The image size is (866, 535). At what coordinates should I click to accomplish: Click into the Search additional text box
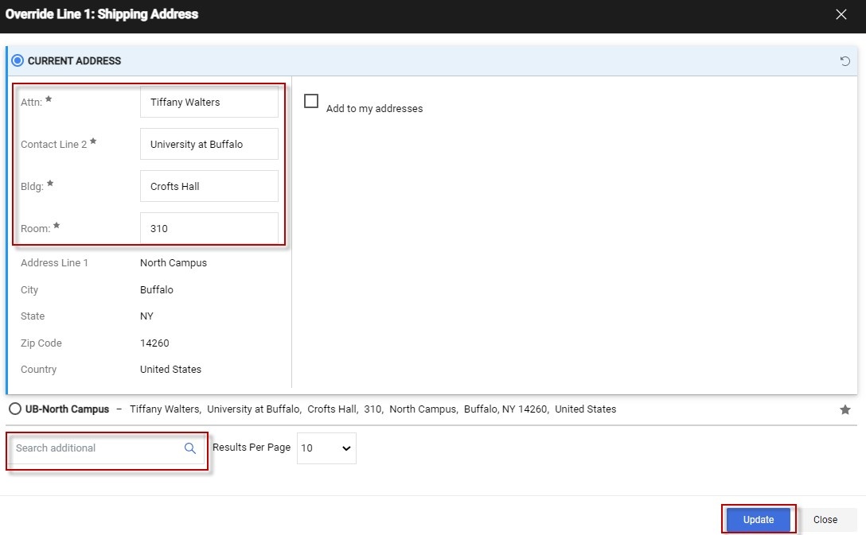(x=96, y=448)
